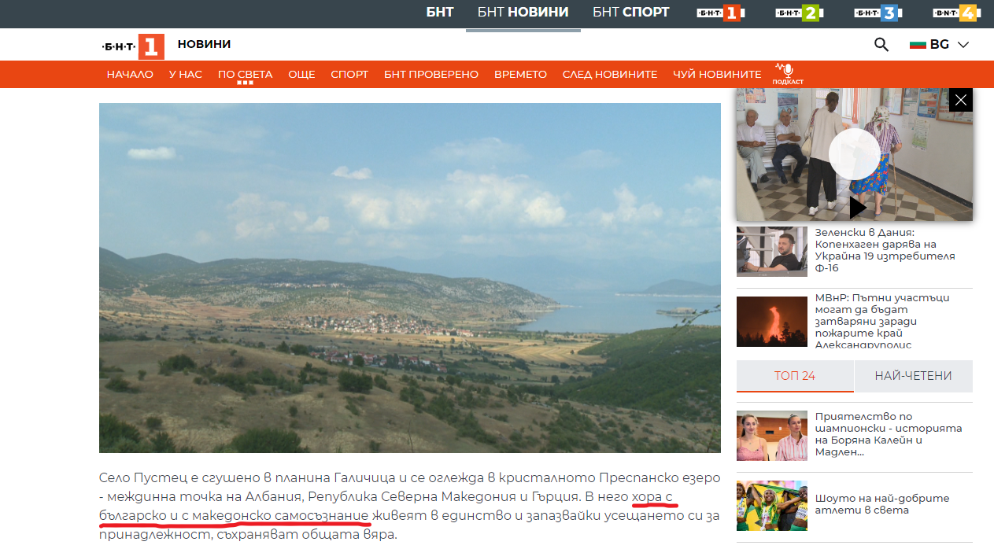
Task: Click the Pustec village landscape image
Action: coord(410,278)
